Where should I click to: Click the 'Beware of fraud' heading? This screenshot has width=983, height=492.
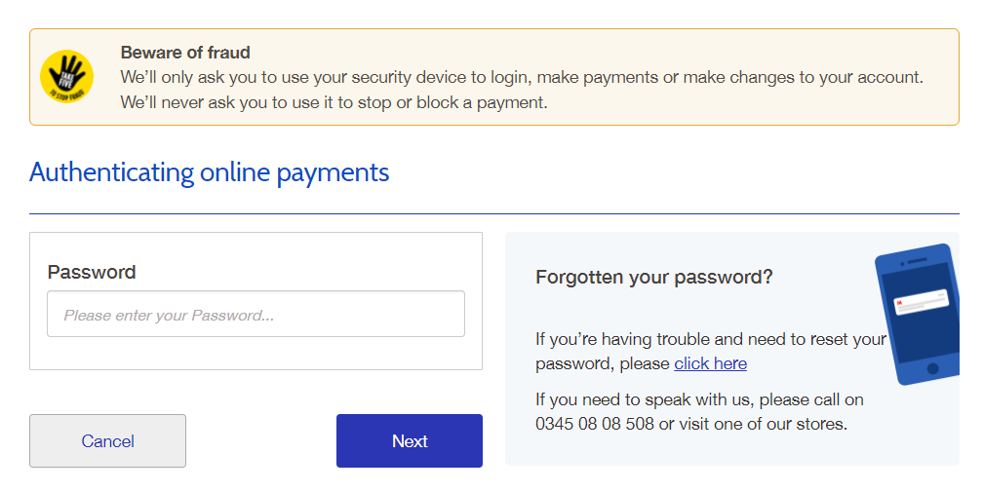click(185, 53)
